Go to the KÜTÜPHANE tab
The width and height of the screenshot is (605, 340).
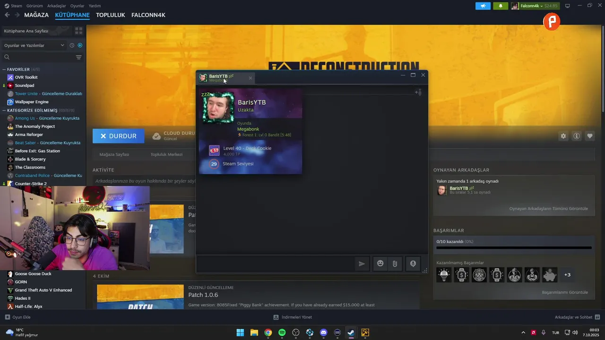coord(72,15)
